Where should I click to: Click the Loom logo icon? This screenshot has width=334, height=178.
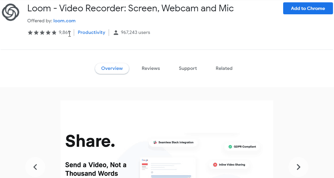click(10, 12)
